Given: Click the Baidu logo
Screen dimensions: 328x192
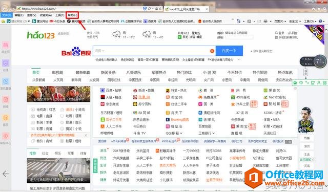Looking at the screenshot, I should (76, 51).
